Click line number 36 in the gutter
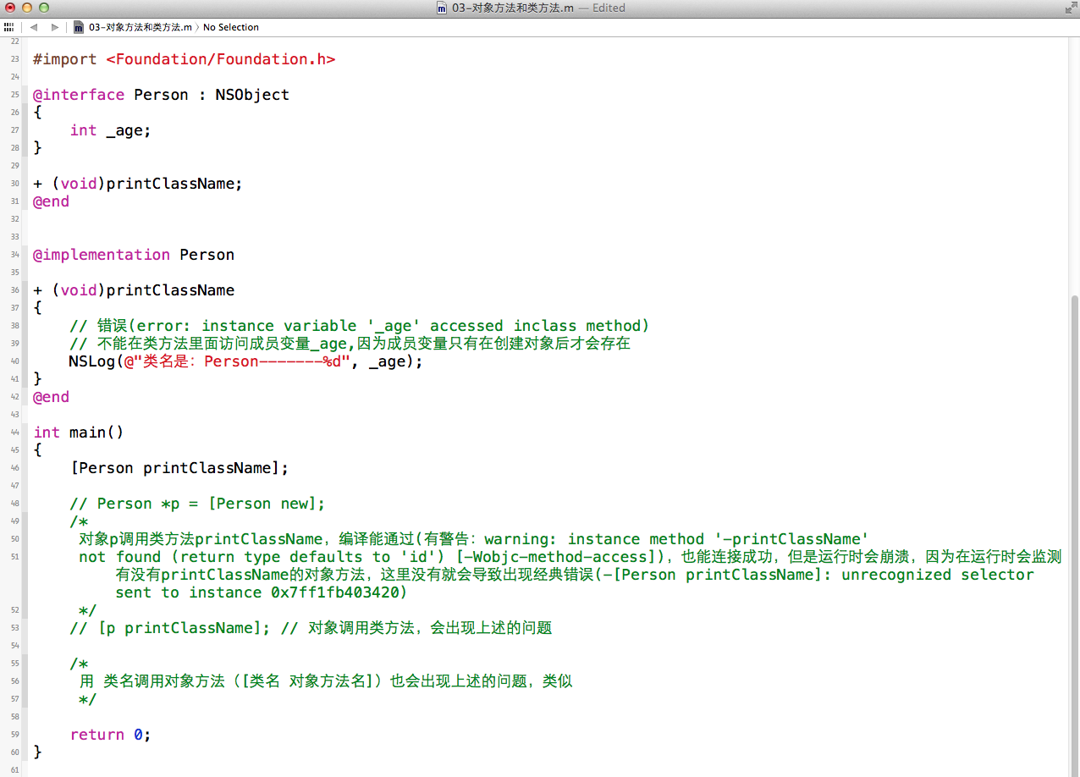 click(x=15, y=290)
